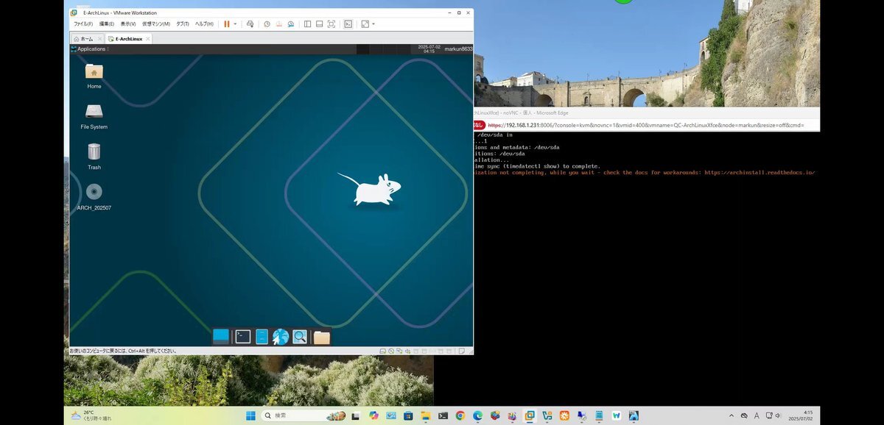Open the home folder icon in Xfce dock
884x425 pixels.
point(322,337)
